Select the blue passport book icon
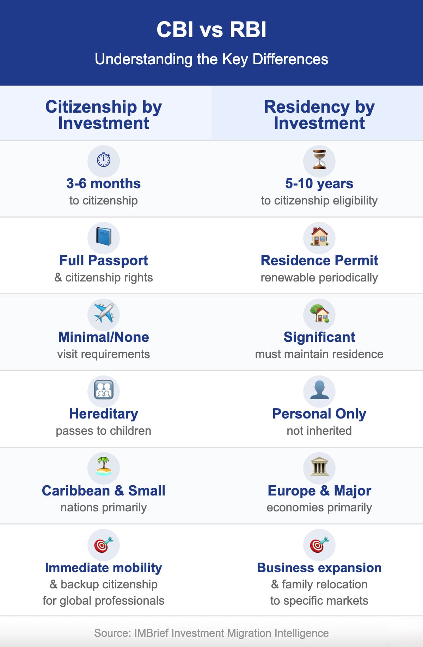Viewport: 423px width, 647px height. pos(104,237)
